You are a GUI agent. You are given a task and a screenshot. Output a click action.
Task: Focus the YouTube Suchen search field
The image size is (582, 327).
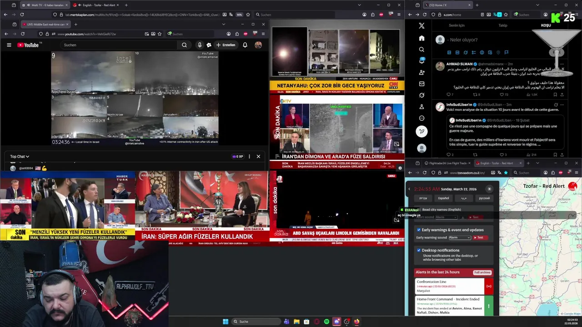pyautogui.click(x=120, y=45)
